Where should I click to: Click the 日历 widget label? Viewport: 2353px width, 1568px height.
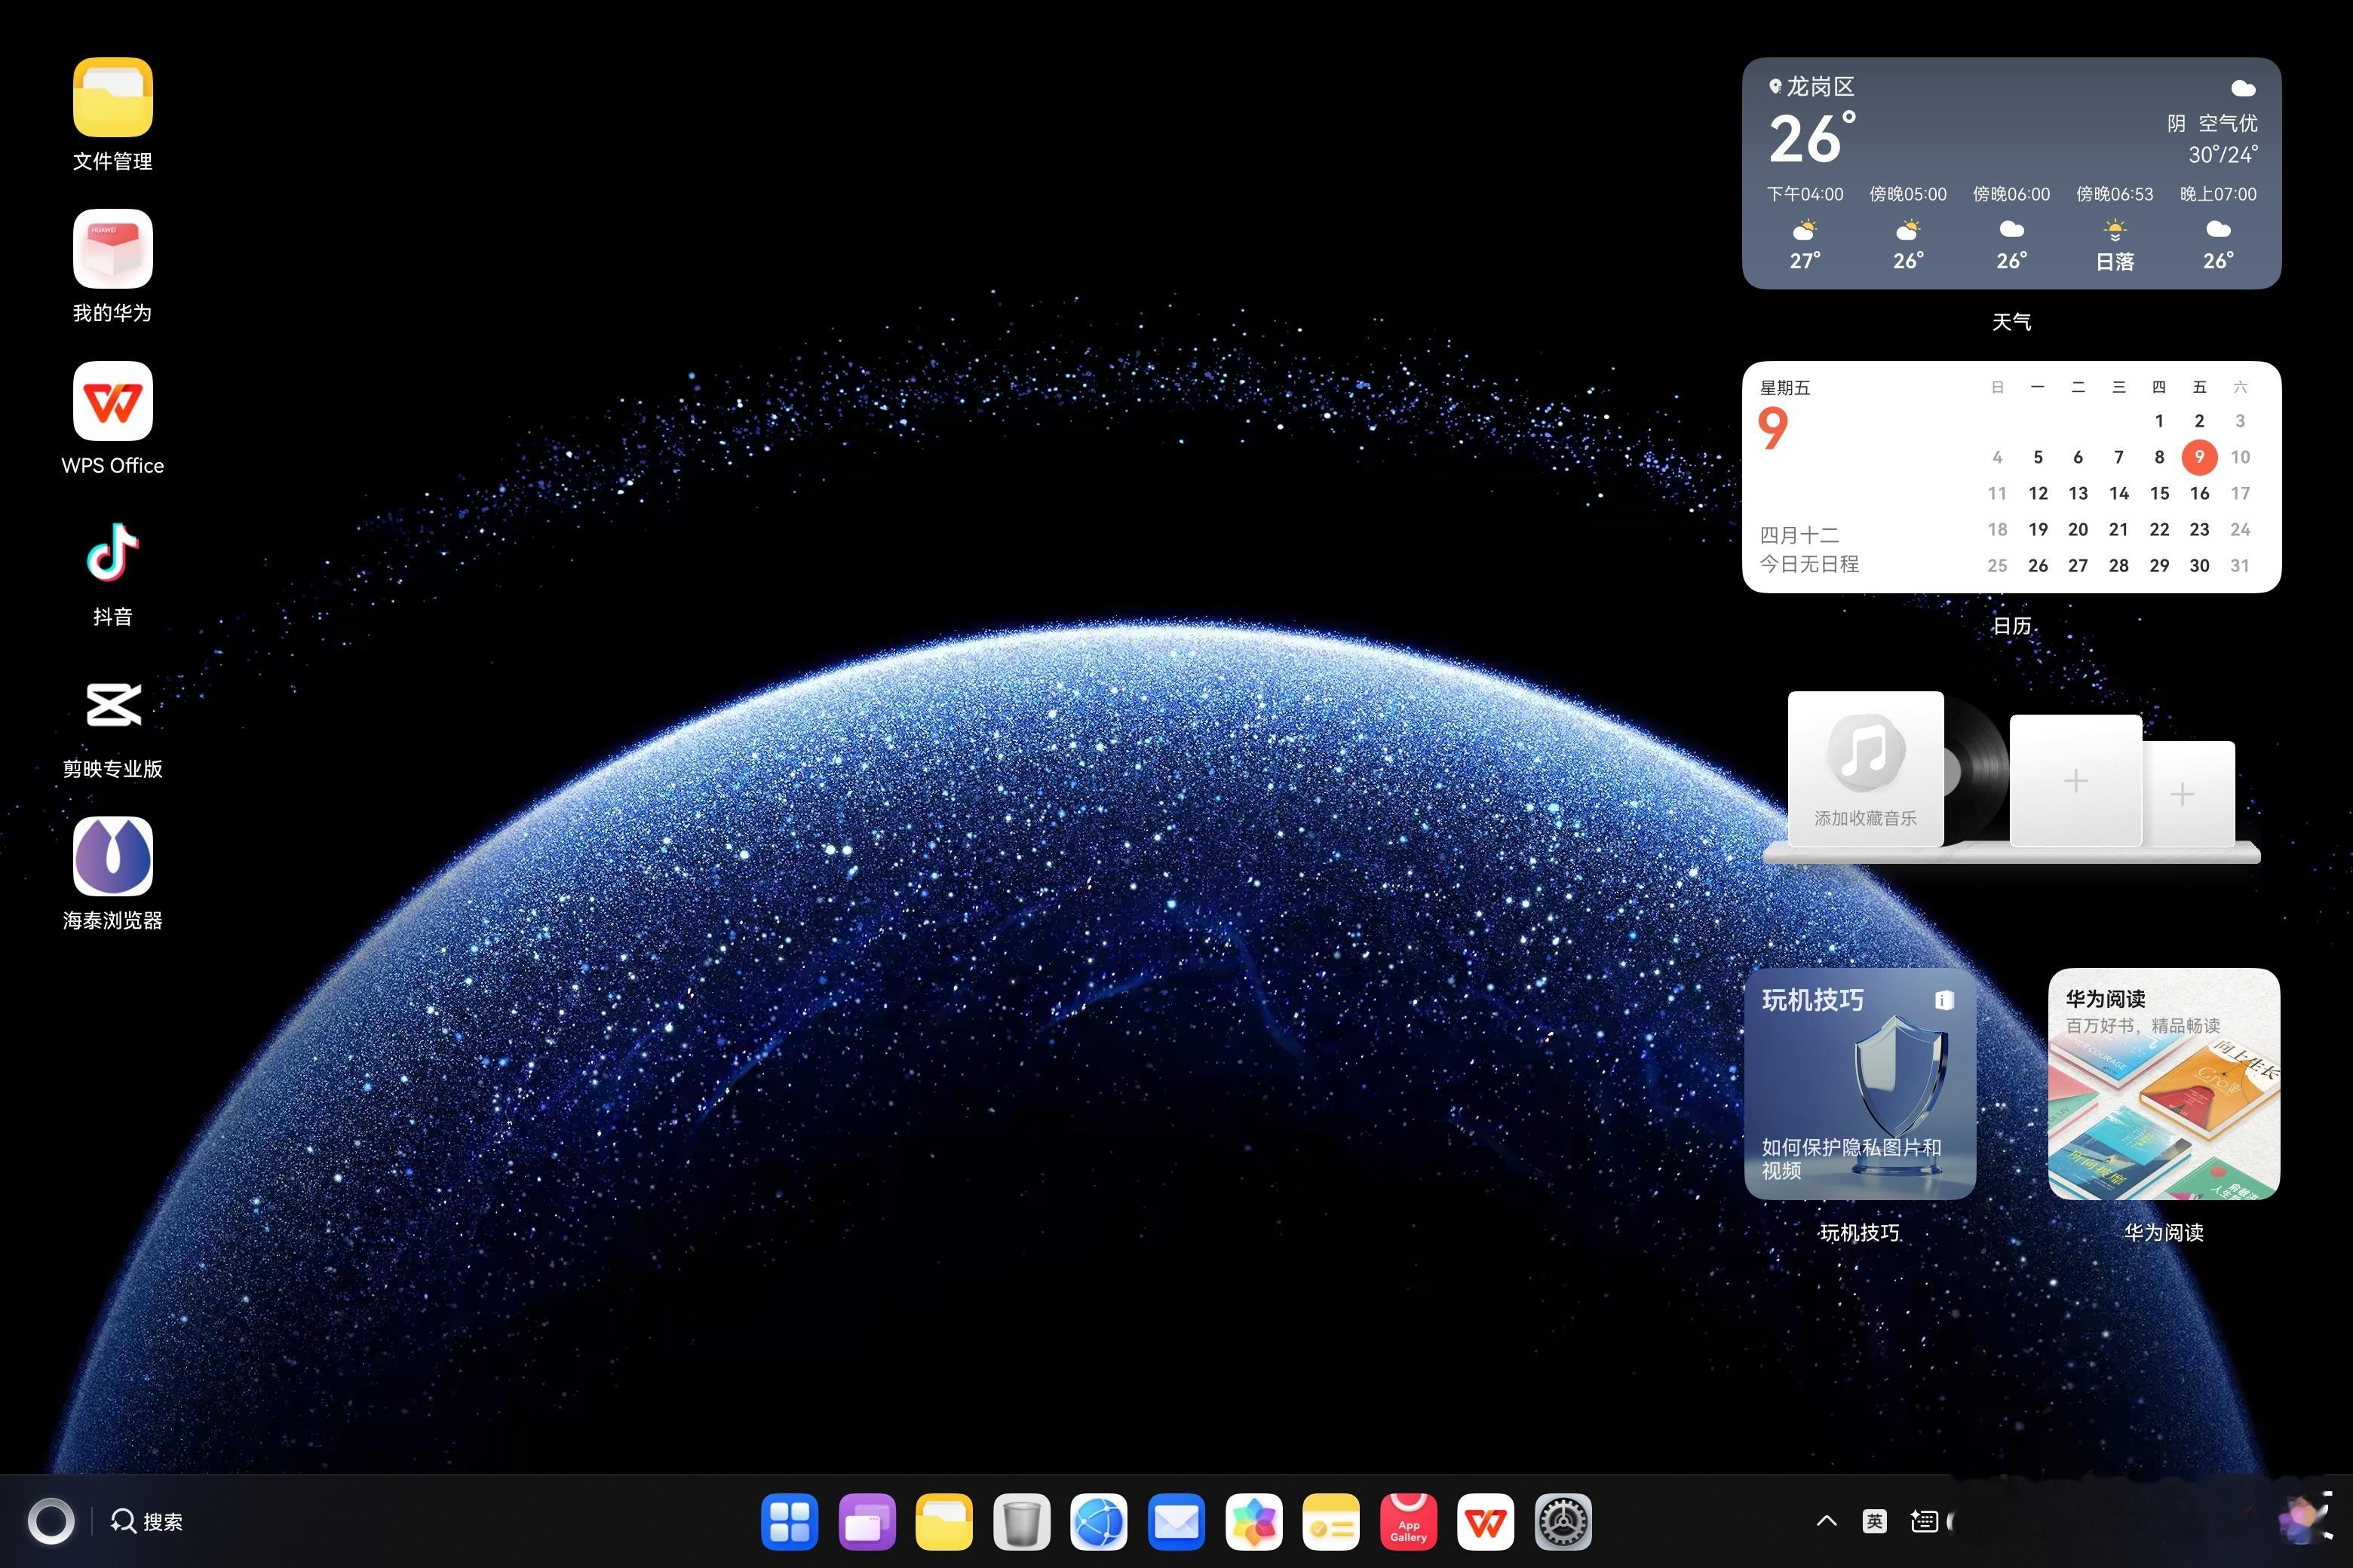[x=2011, y=626]
